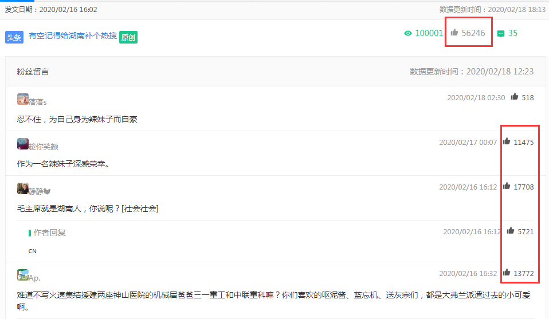549x319 pixels.
Task: Click thumbs-up icon beside 11475
Action: (506, 141)
